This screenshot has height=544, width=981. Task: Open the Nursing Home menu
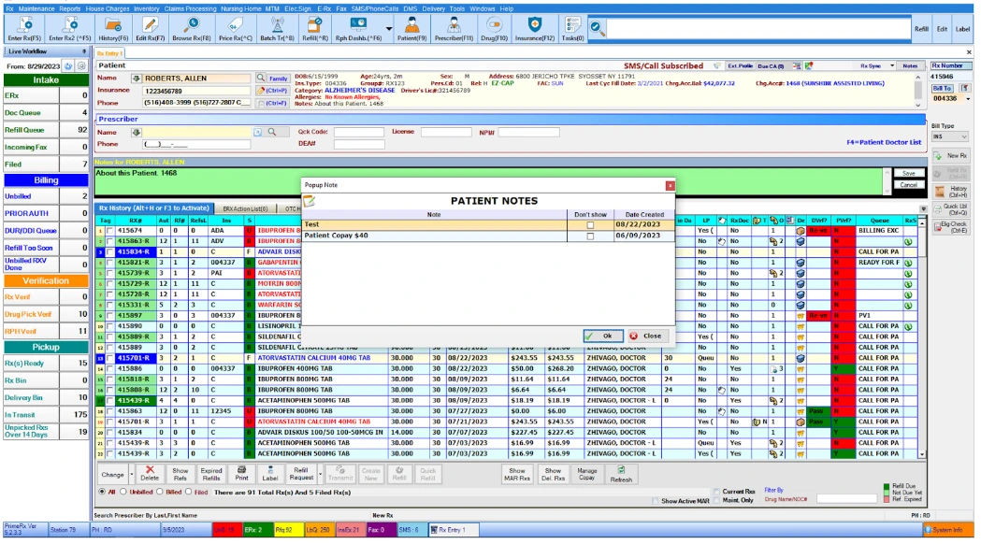tap(241, 8)
